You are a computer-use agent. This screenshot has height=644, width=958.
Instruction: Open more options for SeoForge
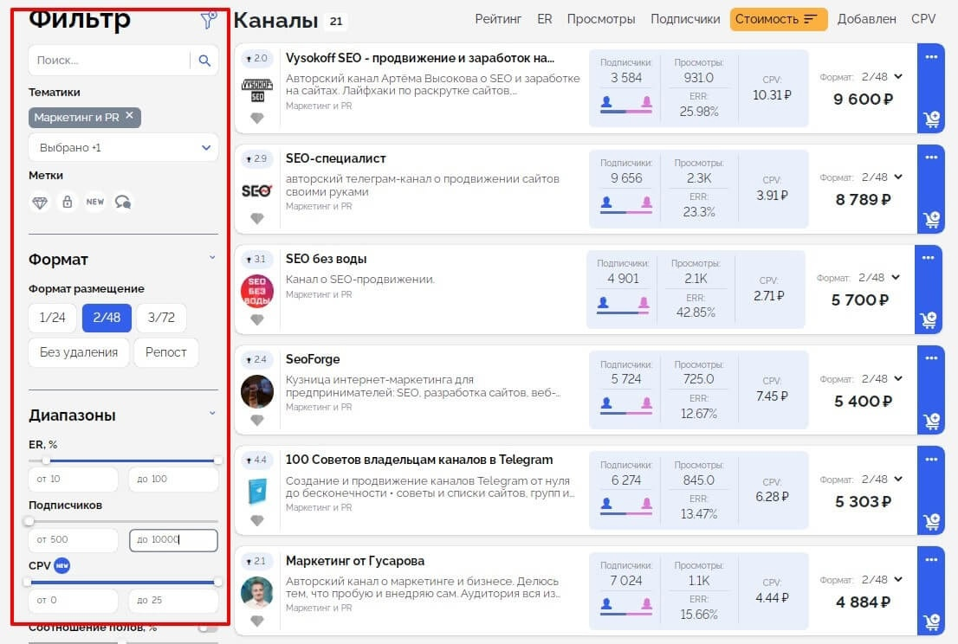pyautogui.click(x=931, y=358)
